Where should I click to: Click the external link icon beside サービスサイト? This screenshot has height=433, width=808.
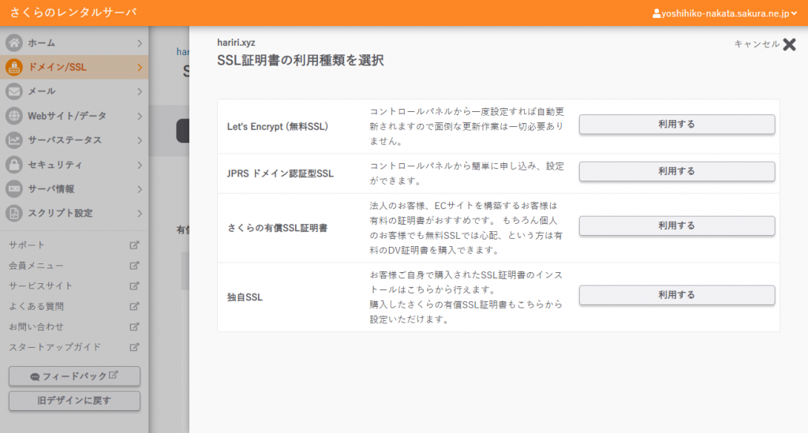(x=134, y=286)
